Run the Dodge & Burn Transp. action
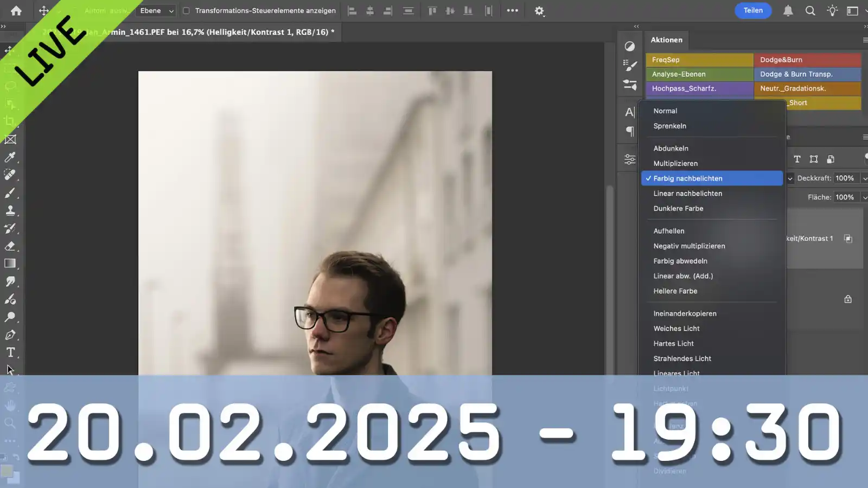868x488 pixels. click(x=807, y=74)
